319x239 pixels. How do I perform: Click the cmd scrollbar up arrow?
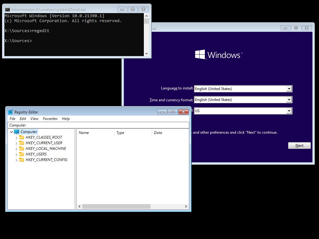click(146, 16)
